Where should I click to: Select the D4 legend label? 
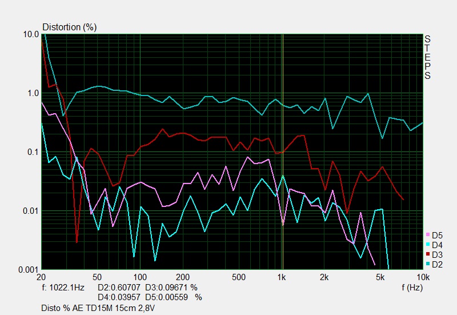(437, 245)
